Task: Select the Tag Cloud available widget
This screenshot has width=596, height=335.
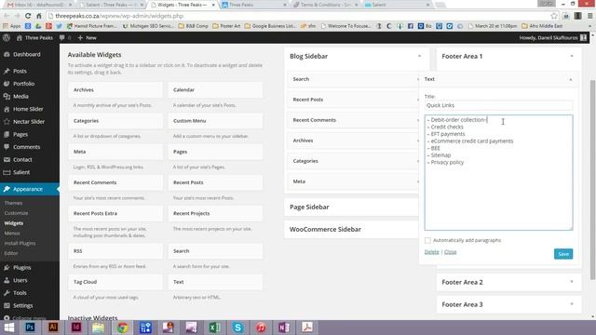Action: pos(115,282)
